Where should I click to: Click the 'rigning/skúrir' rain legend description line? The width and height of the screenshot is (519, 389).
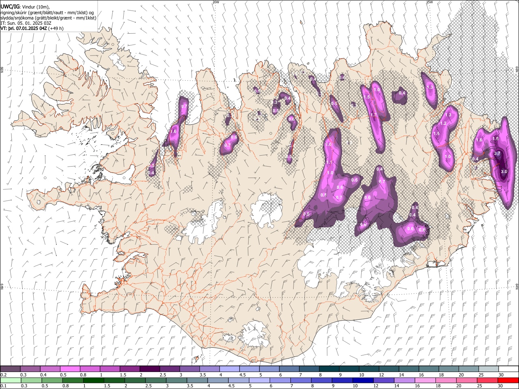[47, 13]
